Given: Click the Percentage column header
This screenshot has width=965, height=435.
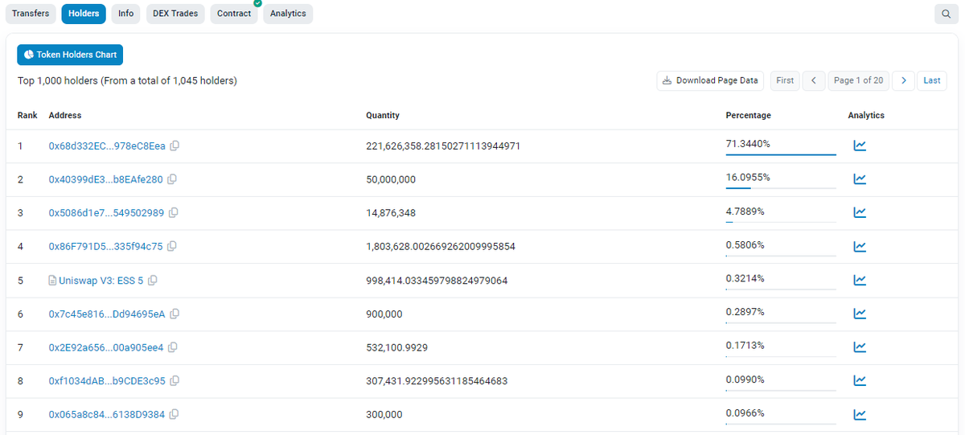Looking at the screenshot, I should 748,116.
